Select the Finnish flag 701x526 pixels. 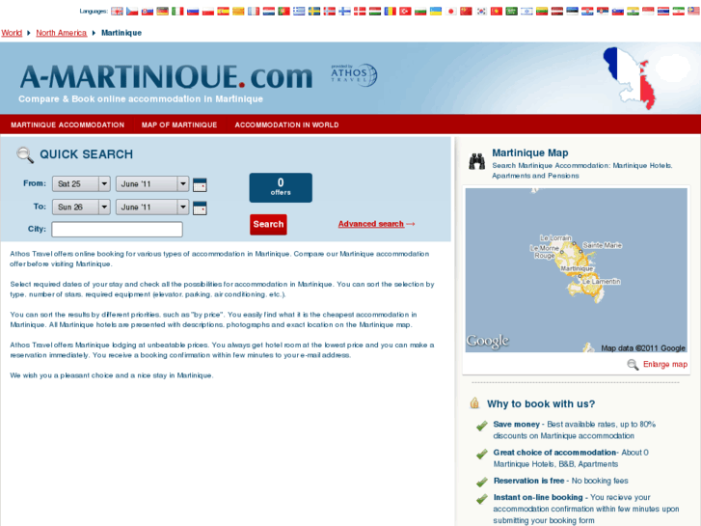(x=344, y=12)
